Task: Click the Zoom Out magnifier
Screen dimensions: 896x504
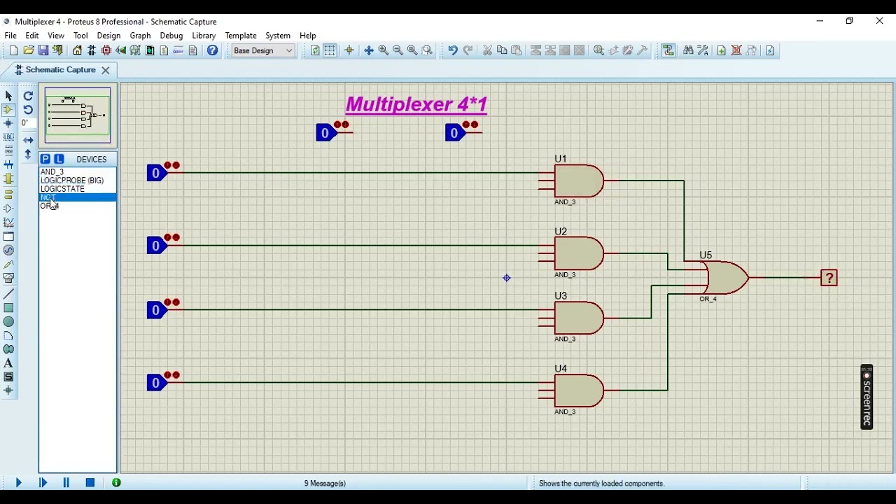Action: tap(398, 50)
